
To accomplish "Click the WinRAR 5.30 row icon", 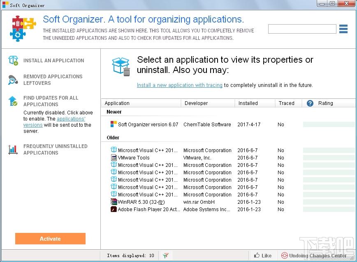I will pos(114,202).
